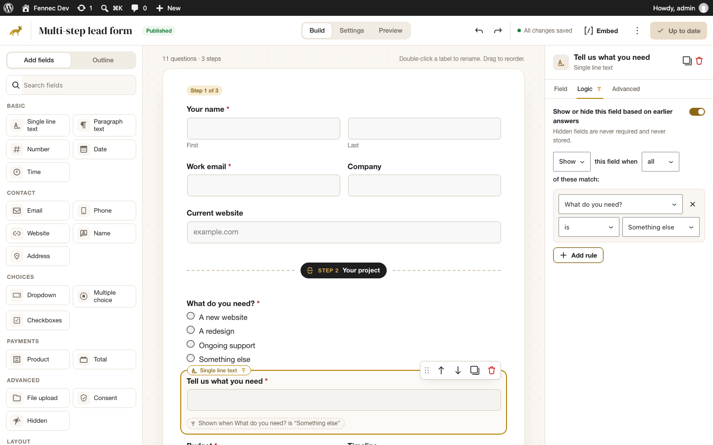The image size is (713, 445).
Task: Click the WordPress logo in admin bar
Action: pyautogui.click(x=8, y=8)
